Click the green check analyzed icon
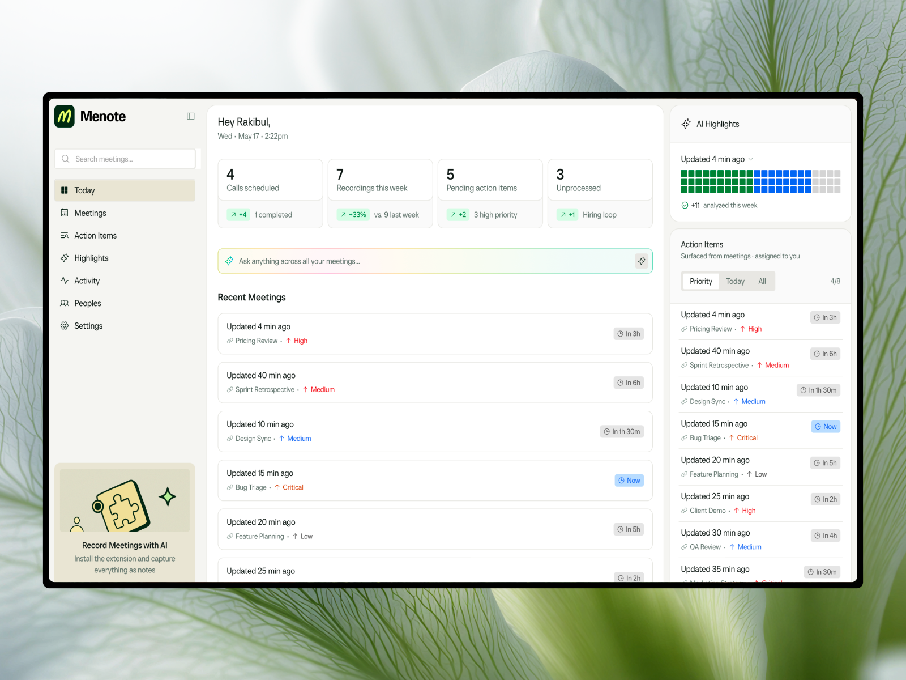Screen dimensions: 906x680 point(685,205)
